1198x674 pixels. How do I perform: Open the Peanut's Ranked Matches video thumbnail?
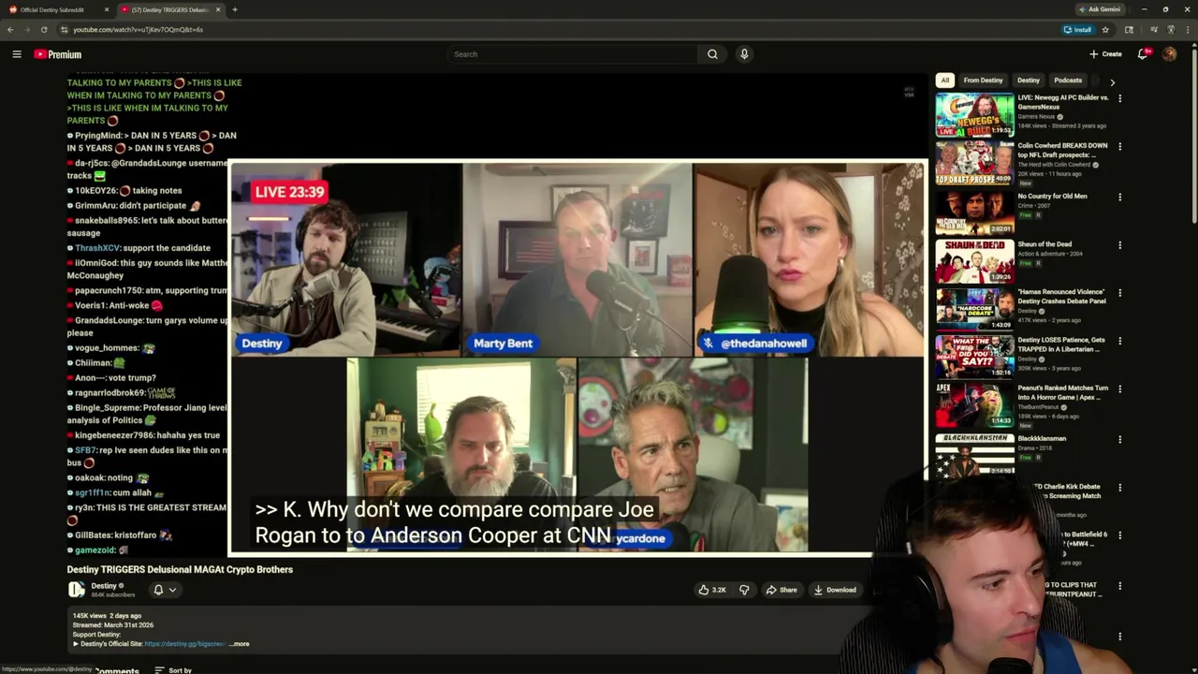pos(974,404)
